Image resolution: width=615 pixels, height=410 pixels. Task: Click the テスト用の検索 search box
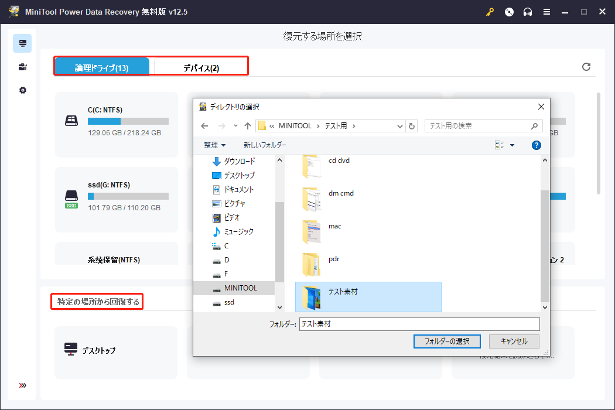(x=484, y=126)
